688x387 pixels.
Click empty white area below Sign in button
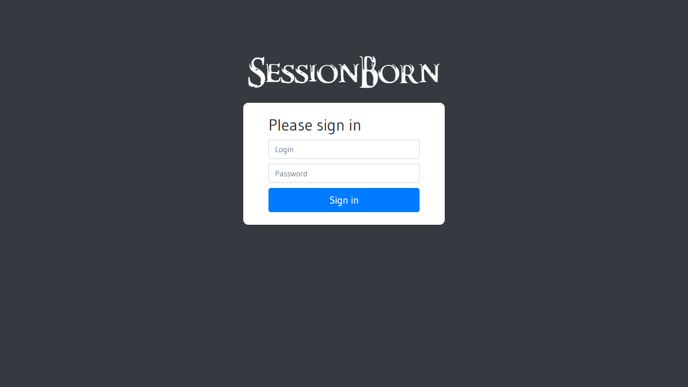[344, 218]
